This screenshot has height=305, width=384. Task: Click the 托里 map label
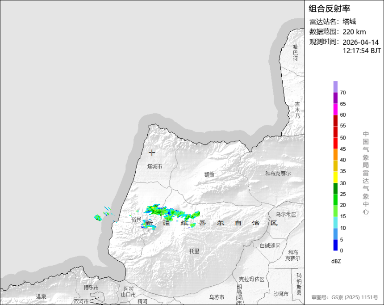(194, 251)
